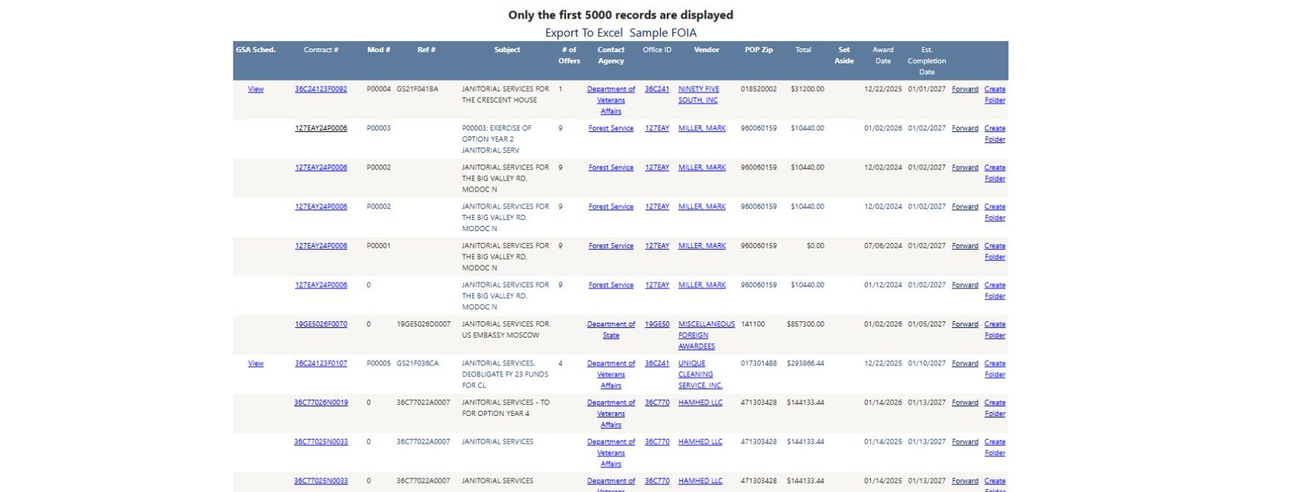
Task: Create Folder for 36C77026N0019 contract
Action: [x=995, y=408]
